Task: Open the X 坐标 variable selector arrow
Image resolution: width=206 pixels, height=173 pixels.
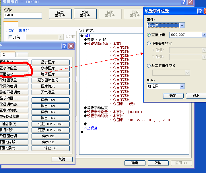Action: (x=204, y=50)
